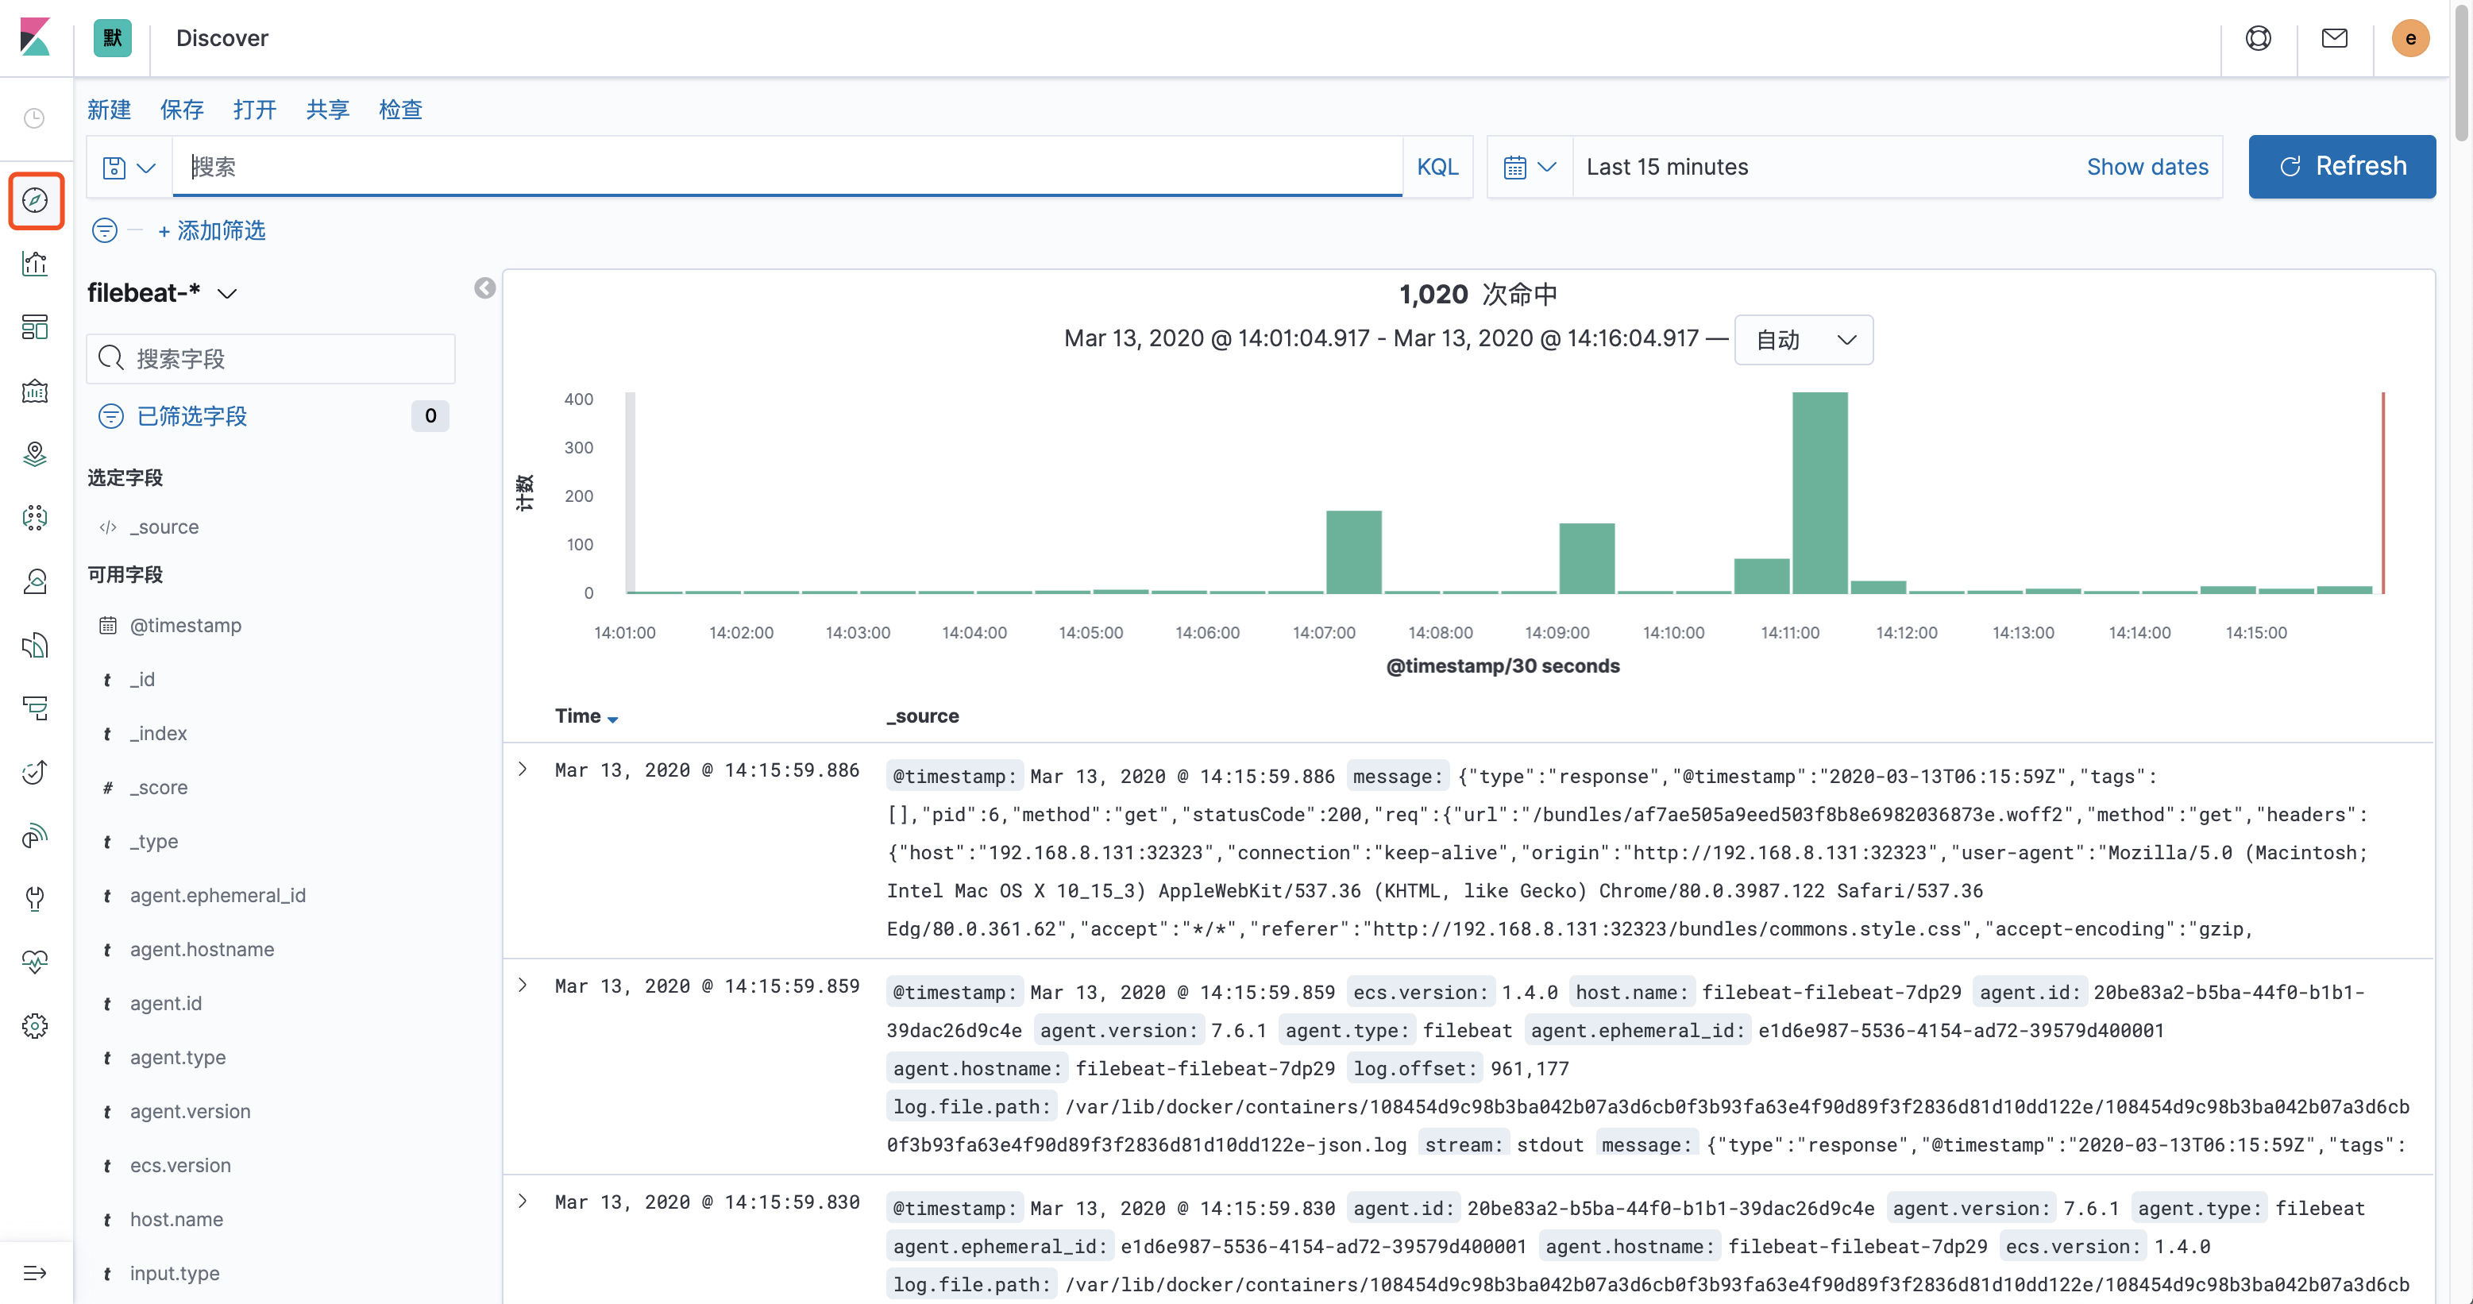Image resolution: width=2473 pixels, height=1304 pixels.
Task: Open the help lifebuoy icon
Action: tap(2258, 37)
